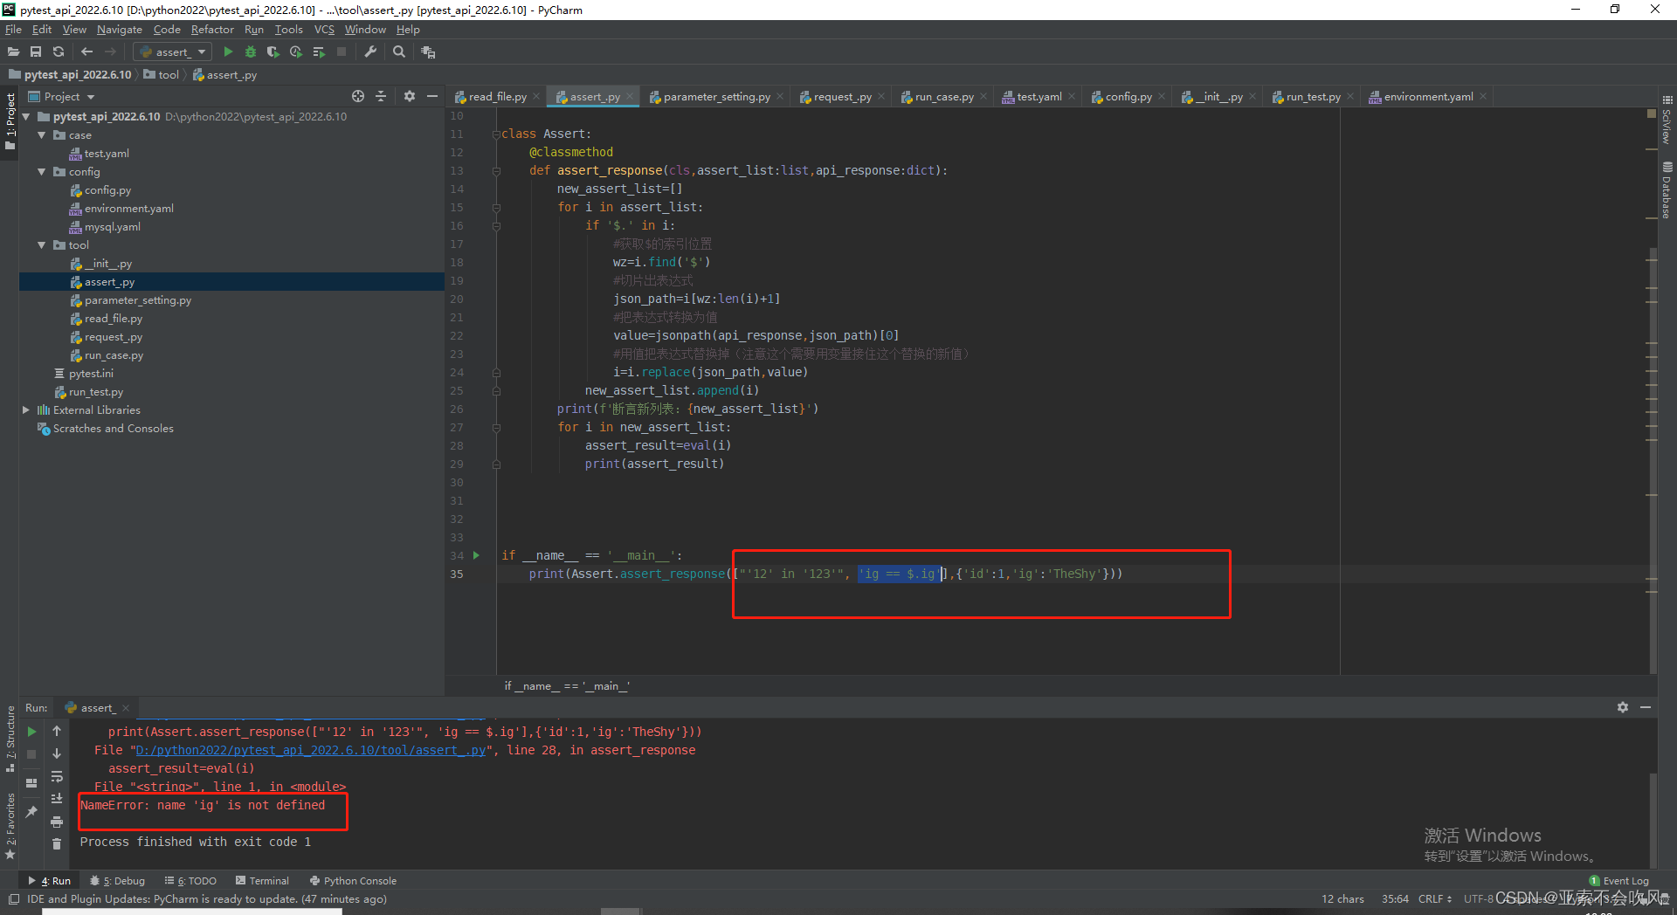The image size is (1677, 915).
Task: Click the print icon in Run panel
Action: 57,822
